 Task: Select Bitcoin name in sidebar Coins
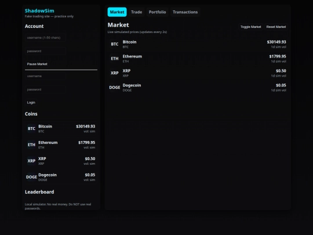[45, 126]
